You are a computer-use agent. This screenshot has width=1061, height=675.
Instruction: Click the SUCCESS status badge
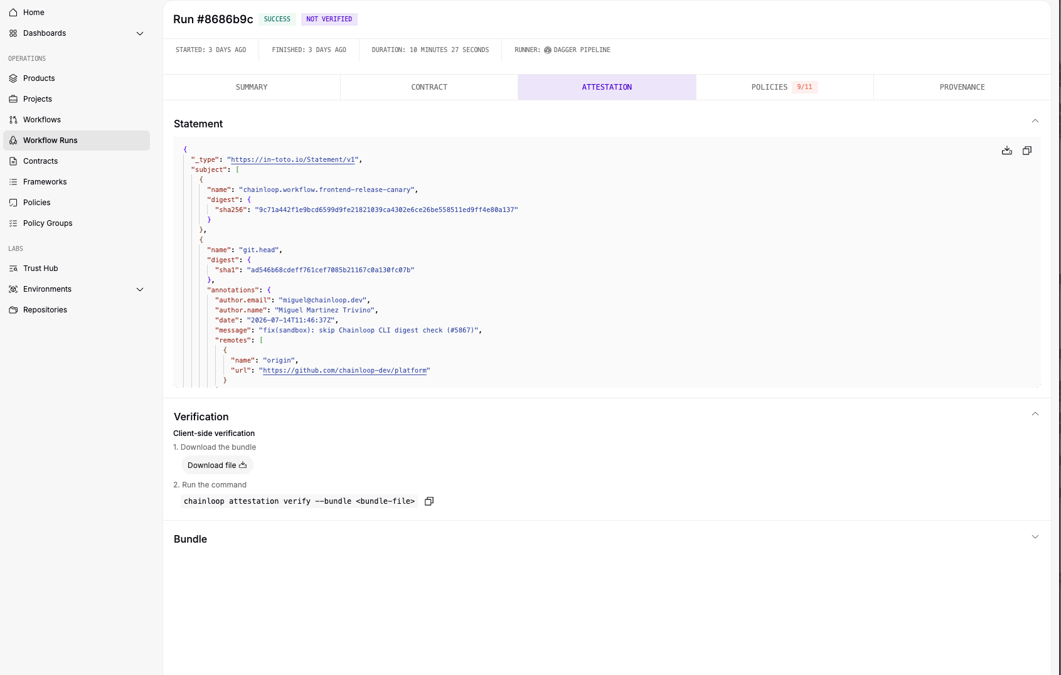point(277,19)
